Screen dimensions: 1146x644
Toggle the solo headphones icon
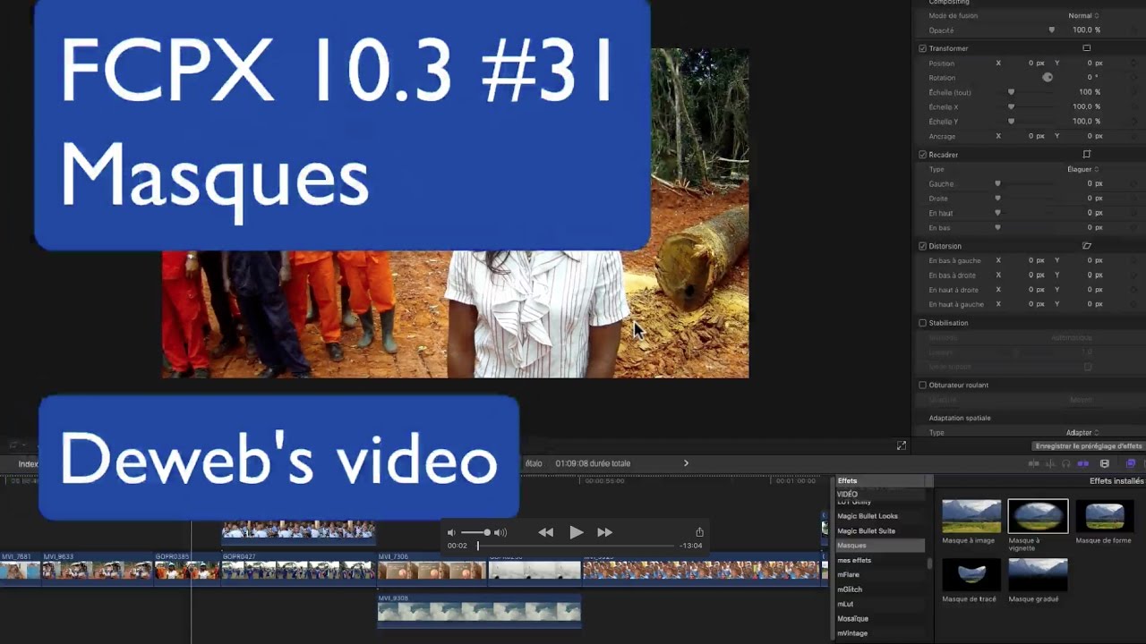1065,464
